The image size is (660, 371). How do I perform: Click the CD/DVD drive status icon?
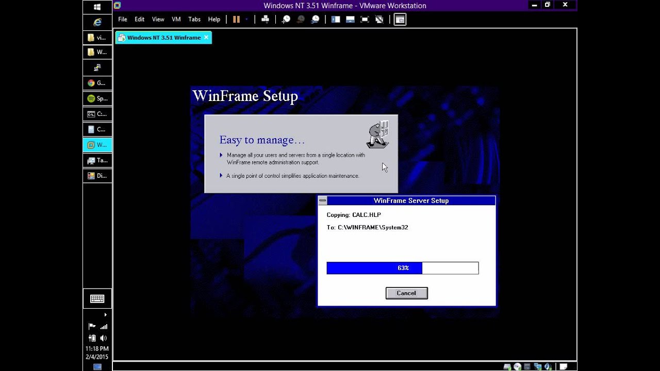[x=517, y=366]
